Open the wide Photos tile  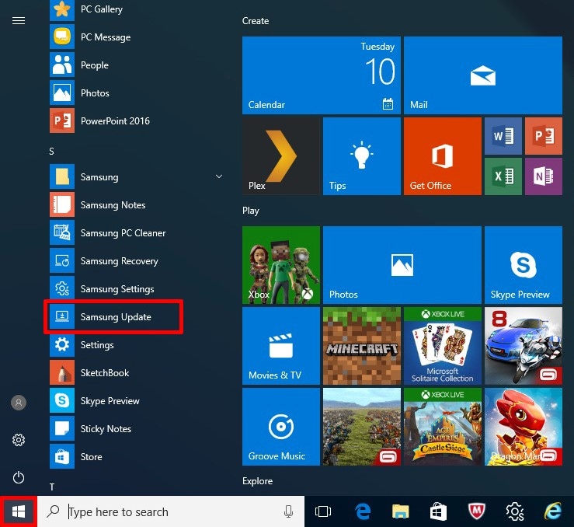(402, 265)
